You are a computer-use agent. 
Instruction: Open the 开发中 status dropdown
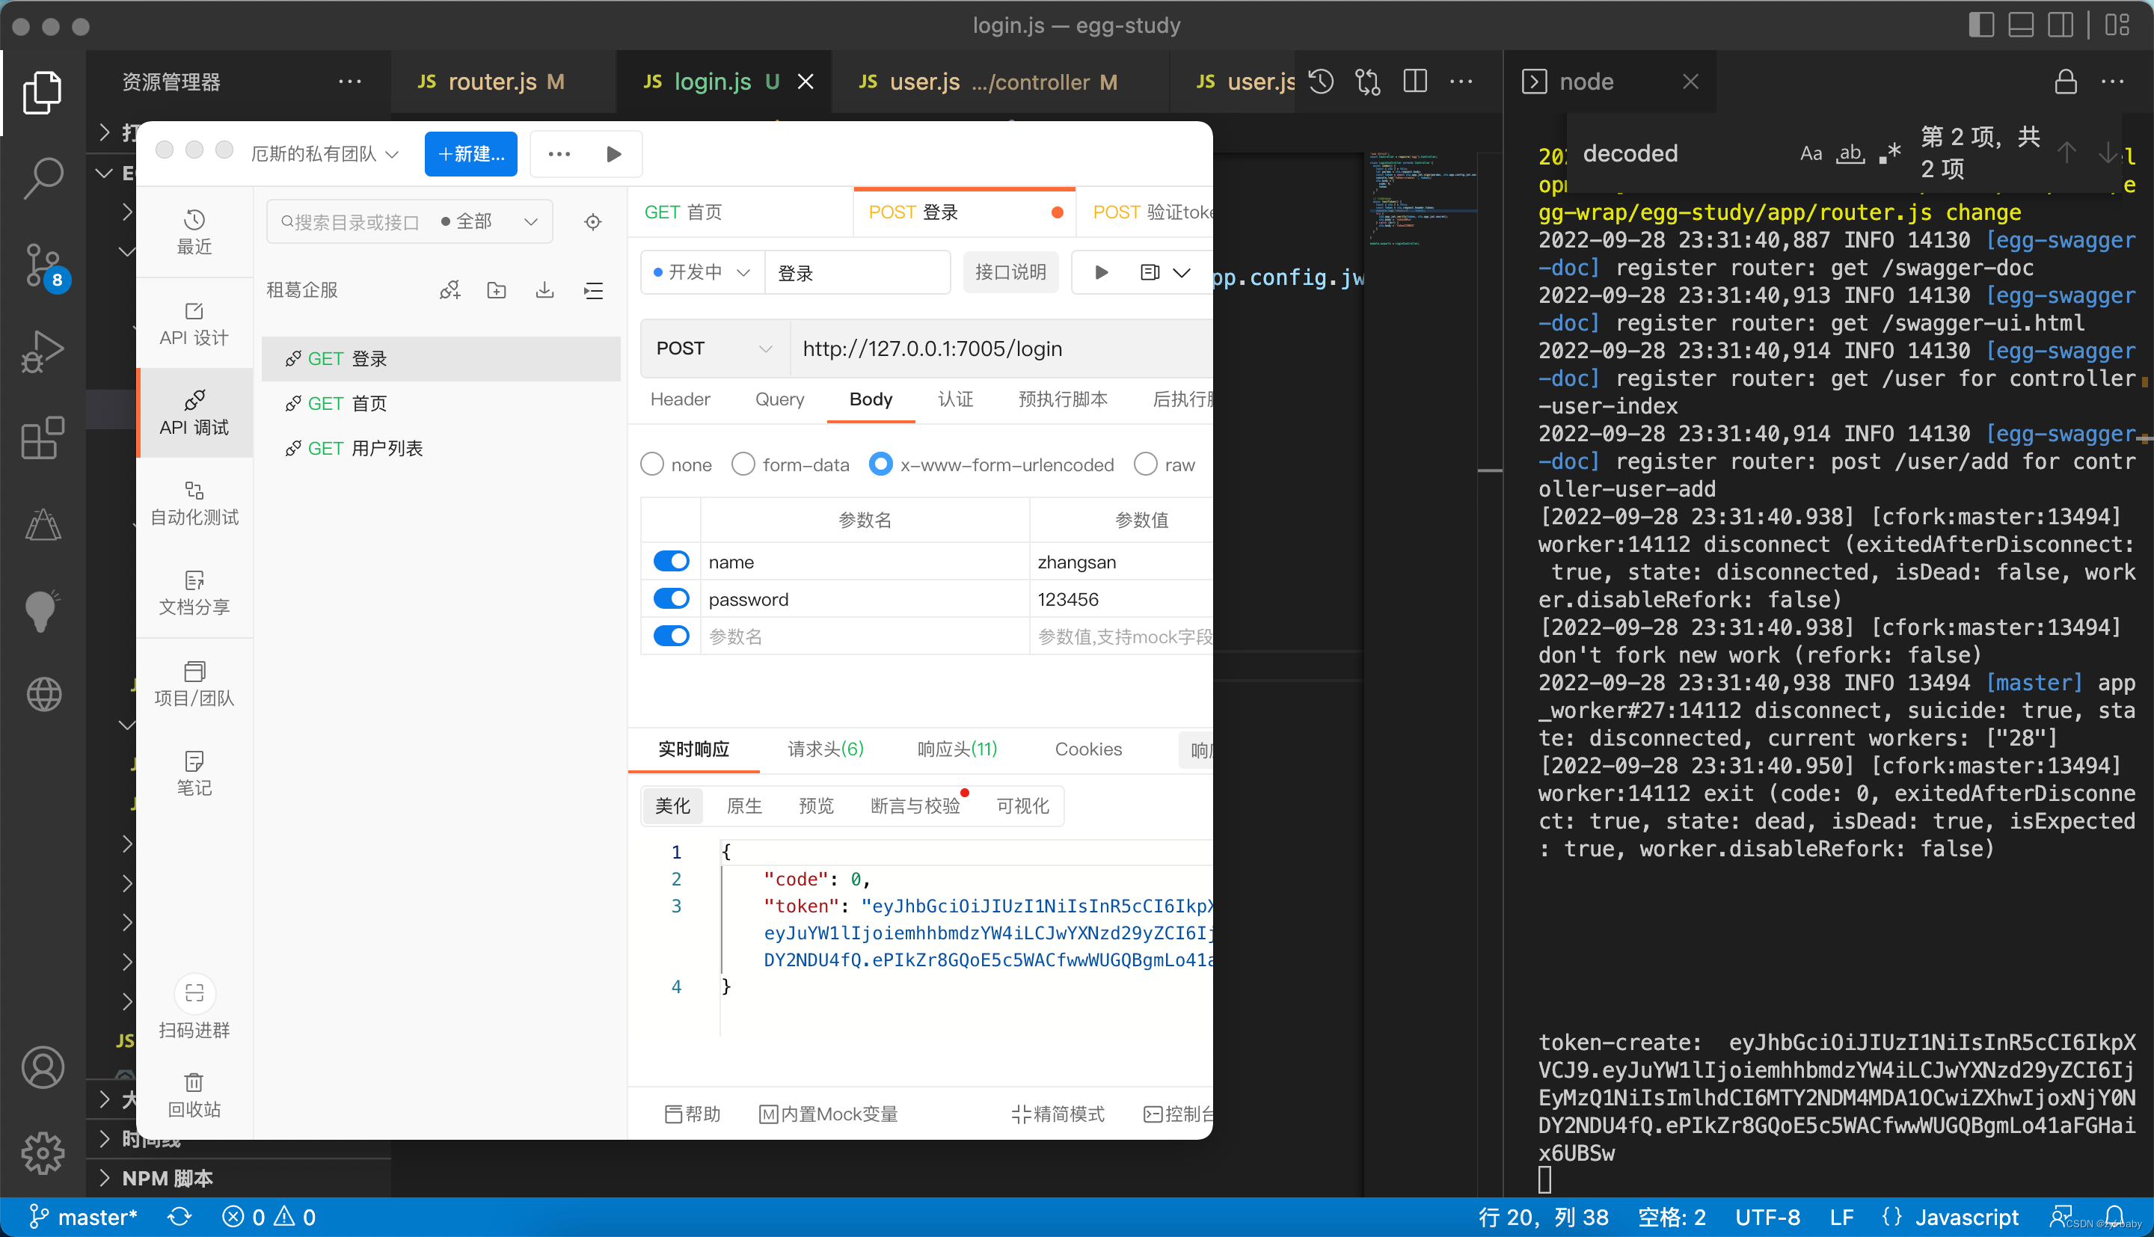click(x=702, y=272)
